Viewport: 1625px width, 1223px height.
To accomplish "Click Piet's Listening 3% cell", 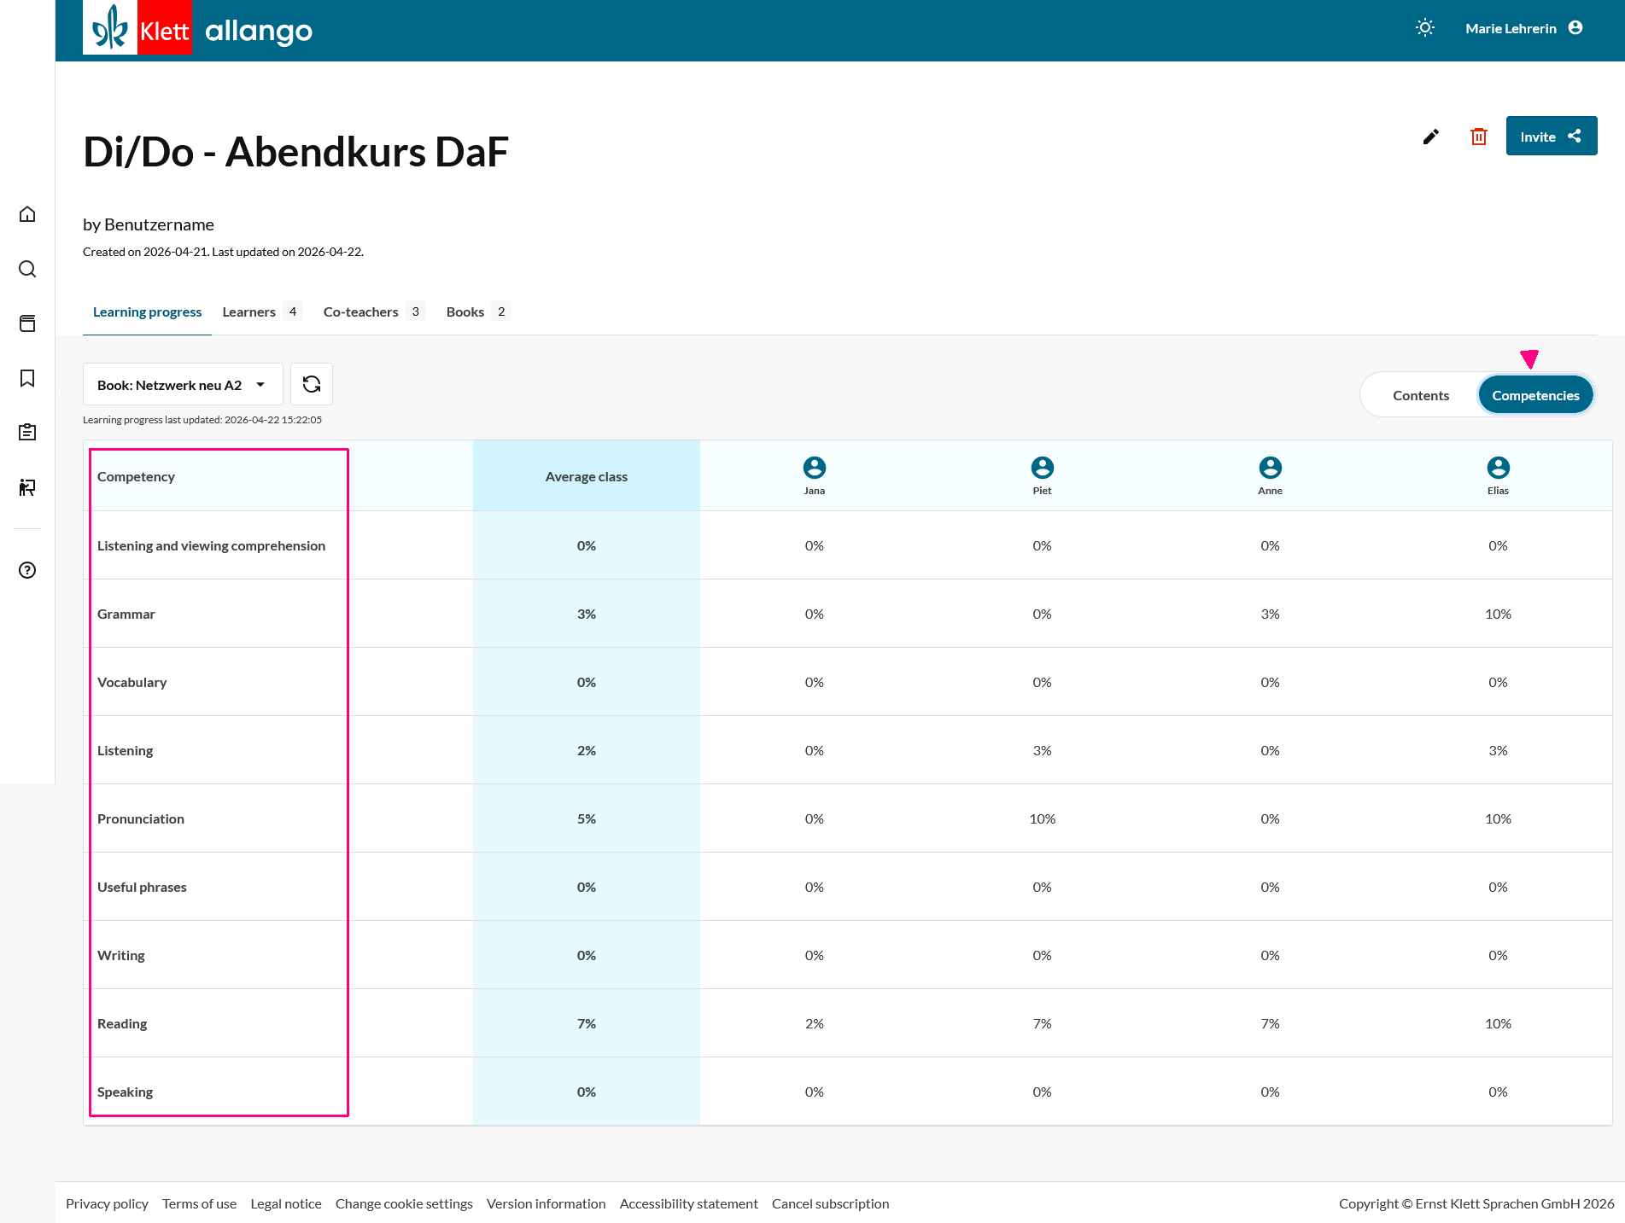I will pyautogui.click(x=1042, y=750).
